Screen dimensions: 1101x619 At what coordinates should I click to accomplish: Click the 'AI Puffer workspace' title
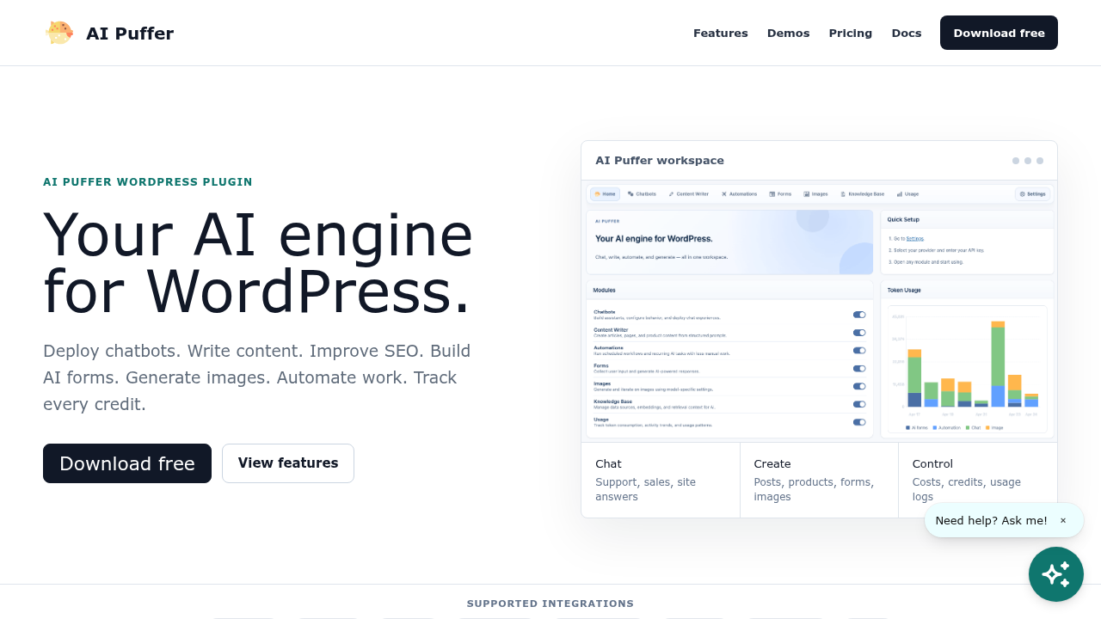click(x=660, y=161)
